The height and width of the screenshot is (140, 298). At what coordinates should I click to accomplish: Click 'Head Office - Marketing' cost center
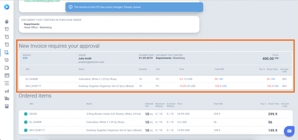[38, 27]
